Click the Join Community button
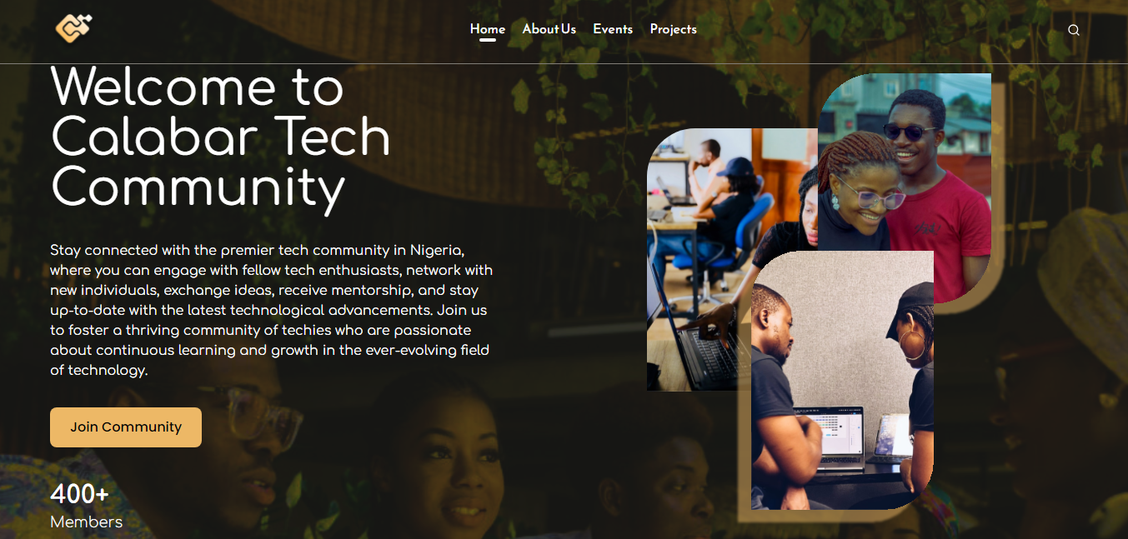This screenshot has height=539, width=1128. point(126,427)
